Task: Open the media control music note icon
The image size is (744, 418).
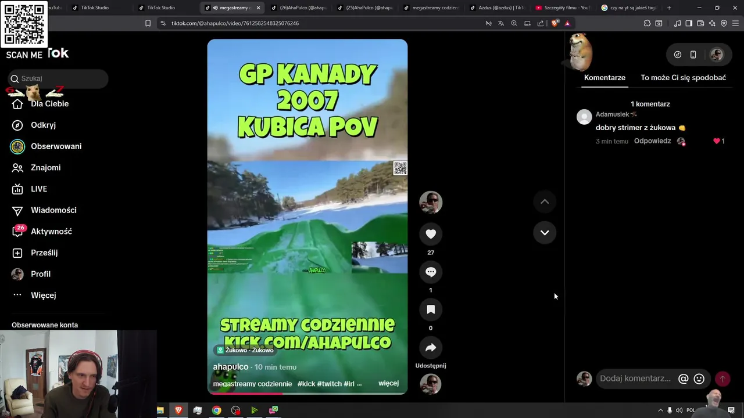Action: [677, 23]
